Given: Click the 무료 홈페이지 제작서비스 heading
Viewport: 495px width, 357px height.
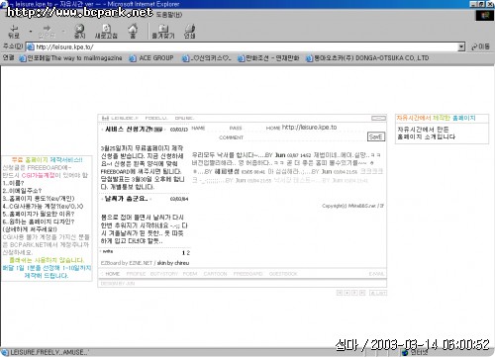Looking at the screenshot, I should pyautogui.click(x=47, y=160).
